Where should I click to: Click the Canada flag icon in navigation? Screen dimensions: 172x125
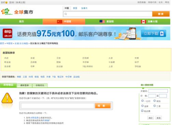tap(143, 21)
